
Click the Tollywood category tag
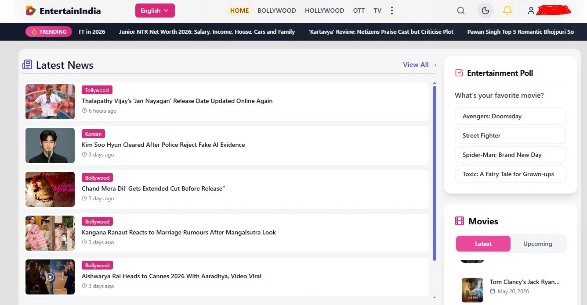[x=97, y=90]
